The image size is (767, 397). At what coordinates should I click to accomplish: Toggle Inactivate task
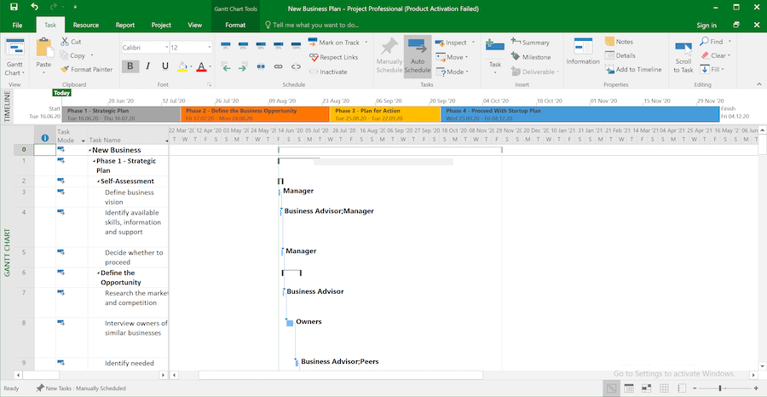[328, 72]
